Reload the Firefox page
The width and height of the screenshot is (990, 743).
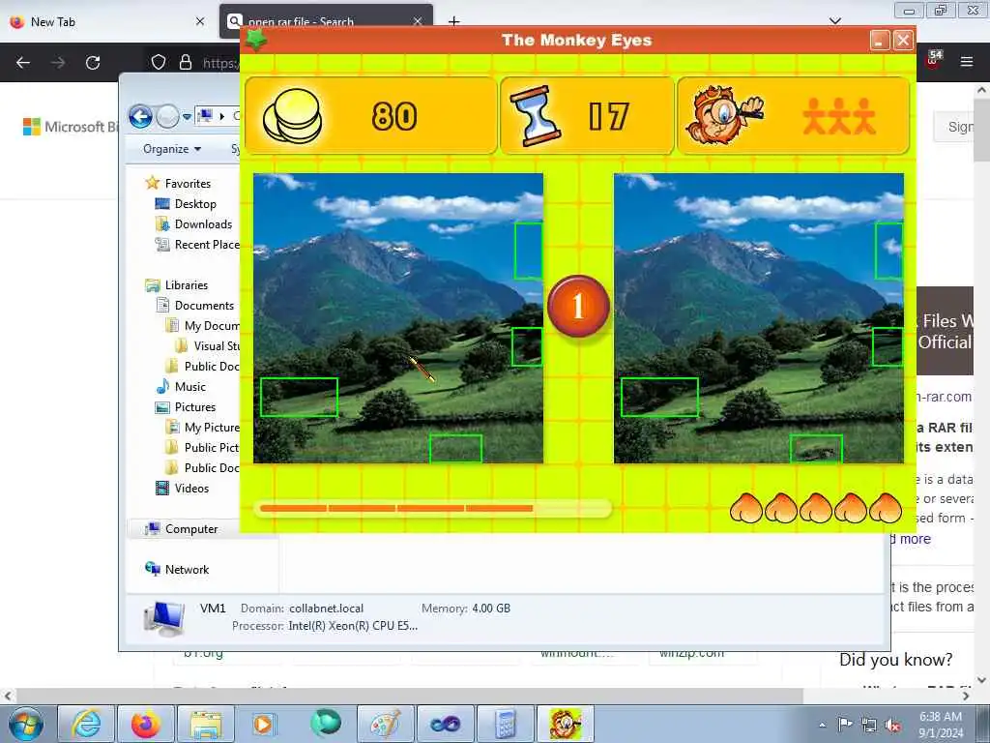coord(93,63)
